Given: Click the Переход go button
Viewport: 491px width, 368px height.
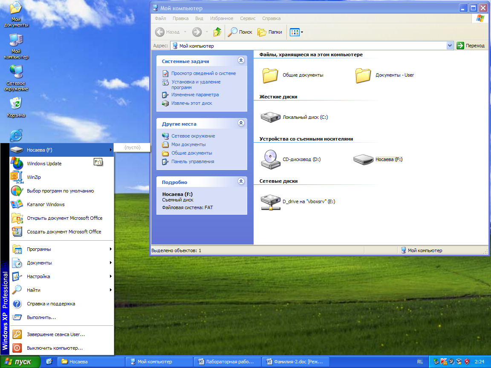Looking at the screenshot, I should tap(471, 46).
